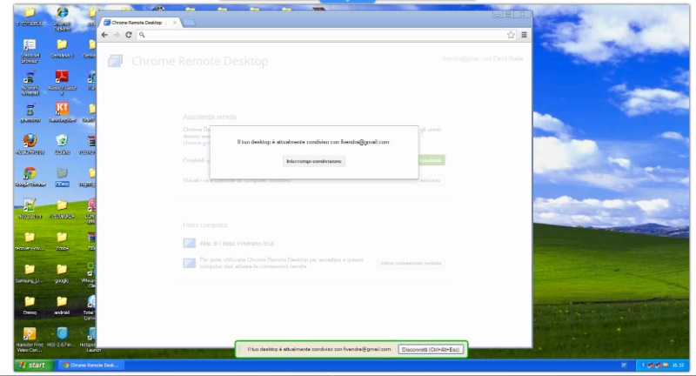The image size is (696, 376).
Task: Open the Windows start menu
Action: pyautogui.click(x=31, y=365)
